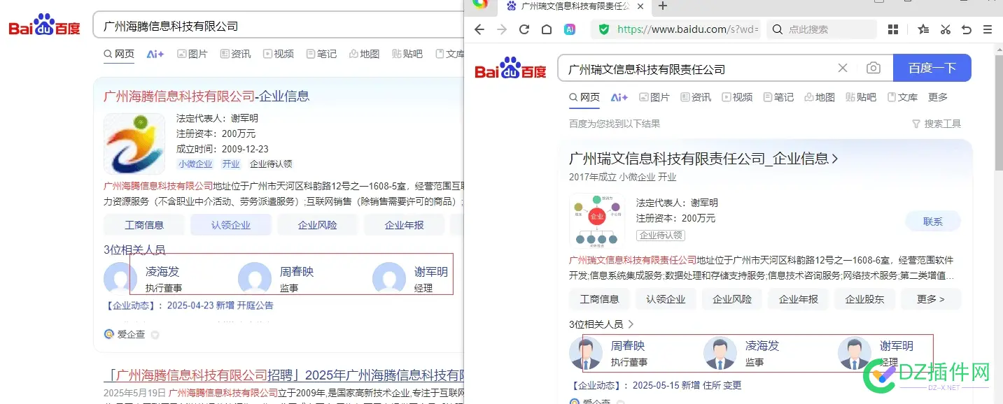The width and height of the screenshot is (1003, 404).
Task: Click 谢军明 avatar in left window
Action: [389, 278]
